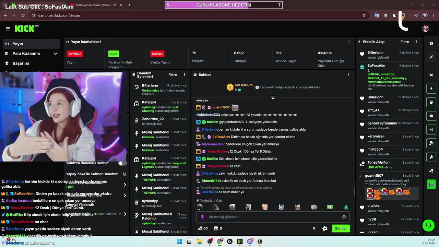This screenshot has height=247, width=439.
Task: Click into Bir mesaj gönderin field
Action: pyautogui.click(x=273, y=217)
